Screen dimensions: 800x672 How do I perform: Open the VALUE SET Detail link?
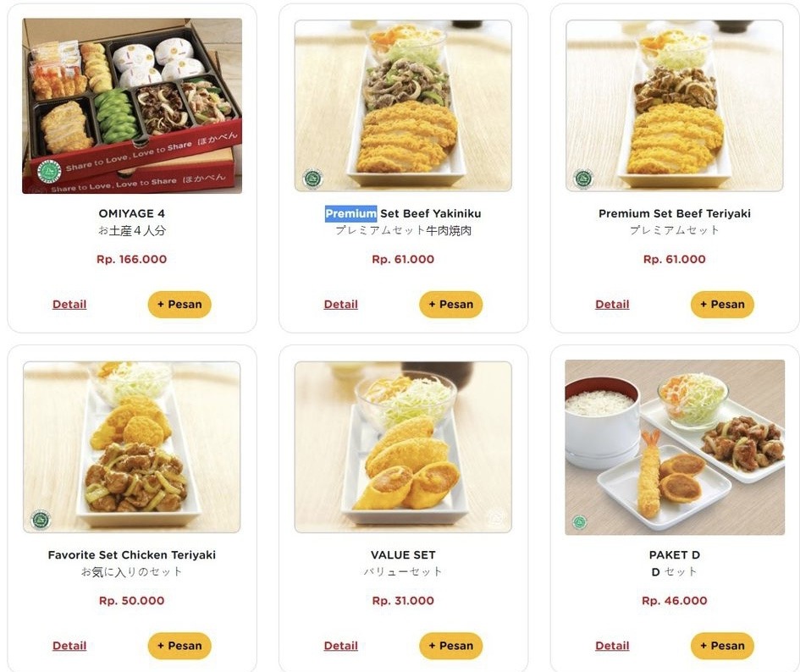[341, 646]
